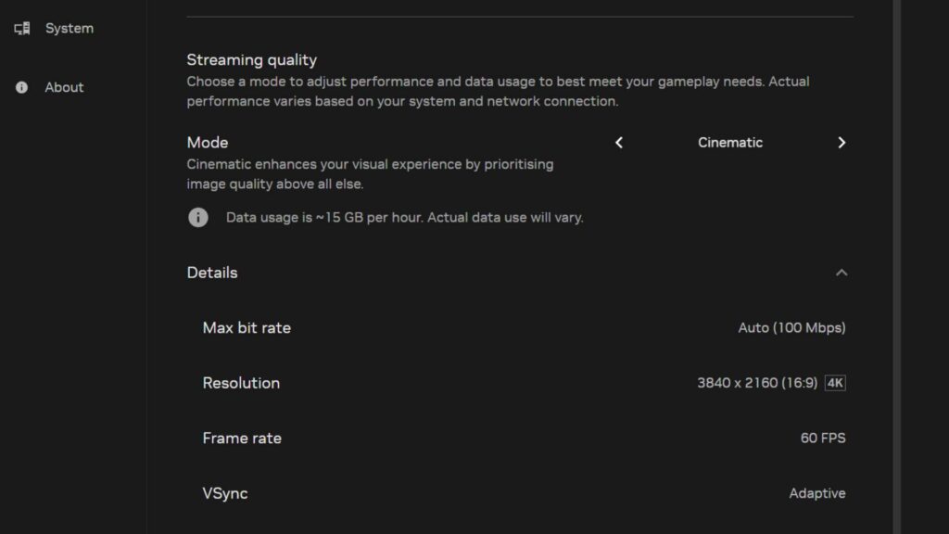Click the 4K resolution indicator badge

pos(835,382)
